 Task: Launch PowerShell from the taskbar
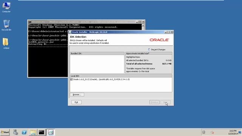coord(24,132)
